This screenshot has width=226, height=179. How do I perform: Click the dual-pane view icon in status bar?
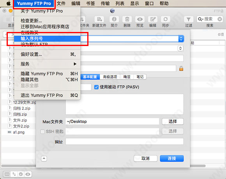[x=7, y=174]
